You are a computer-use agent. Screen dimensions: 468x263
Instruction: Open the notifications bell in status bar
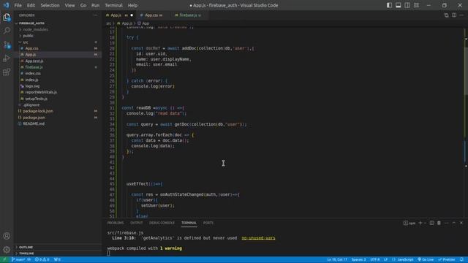[461, 260]
